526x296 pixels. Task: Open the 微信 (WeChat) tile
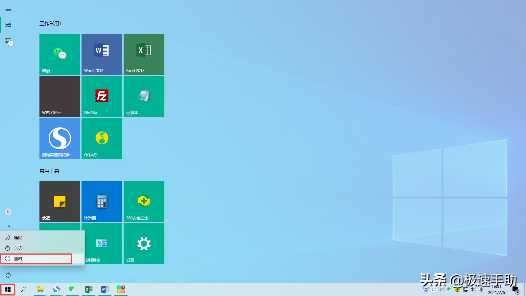(60, 54)
